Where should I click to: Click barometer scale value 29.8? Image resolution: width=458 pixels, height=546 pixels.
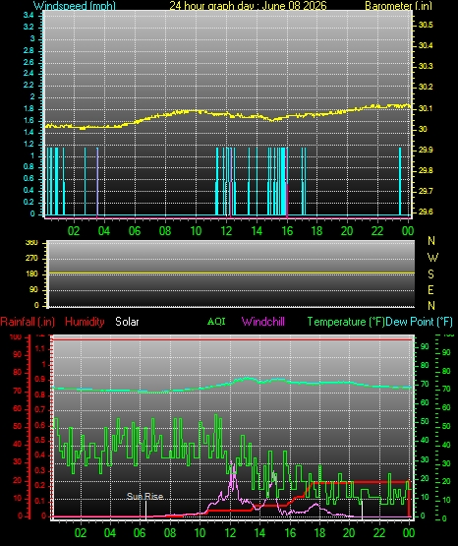(426, 170)
